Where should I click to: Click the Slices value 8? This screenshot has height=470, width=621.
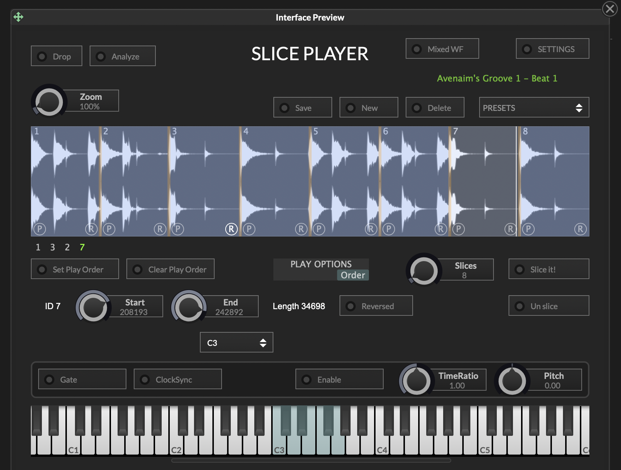point(464,275)
